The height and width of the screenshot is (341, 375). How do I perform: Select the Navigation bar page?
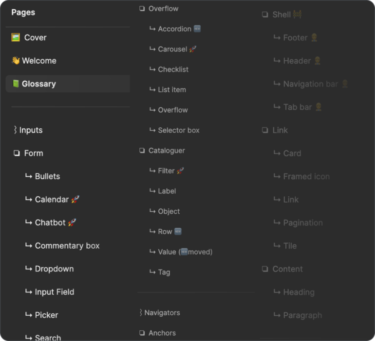pyautogui.click(x=310, y=84)
